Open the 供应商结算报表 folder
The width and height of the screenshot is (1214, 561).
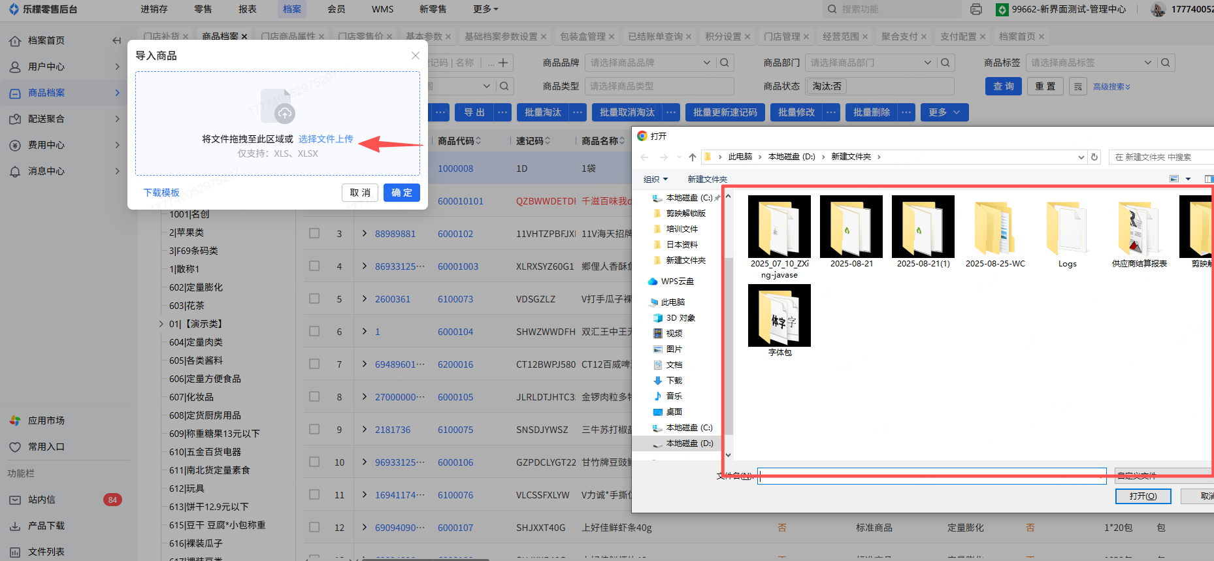click(1139, 232)
